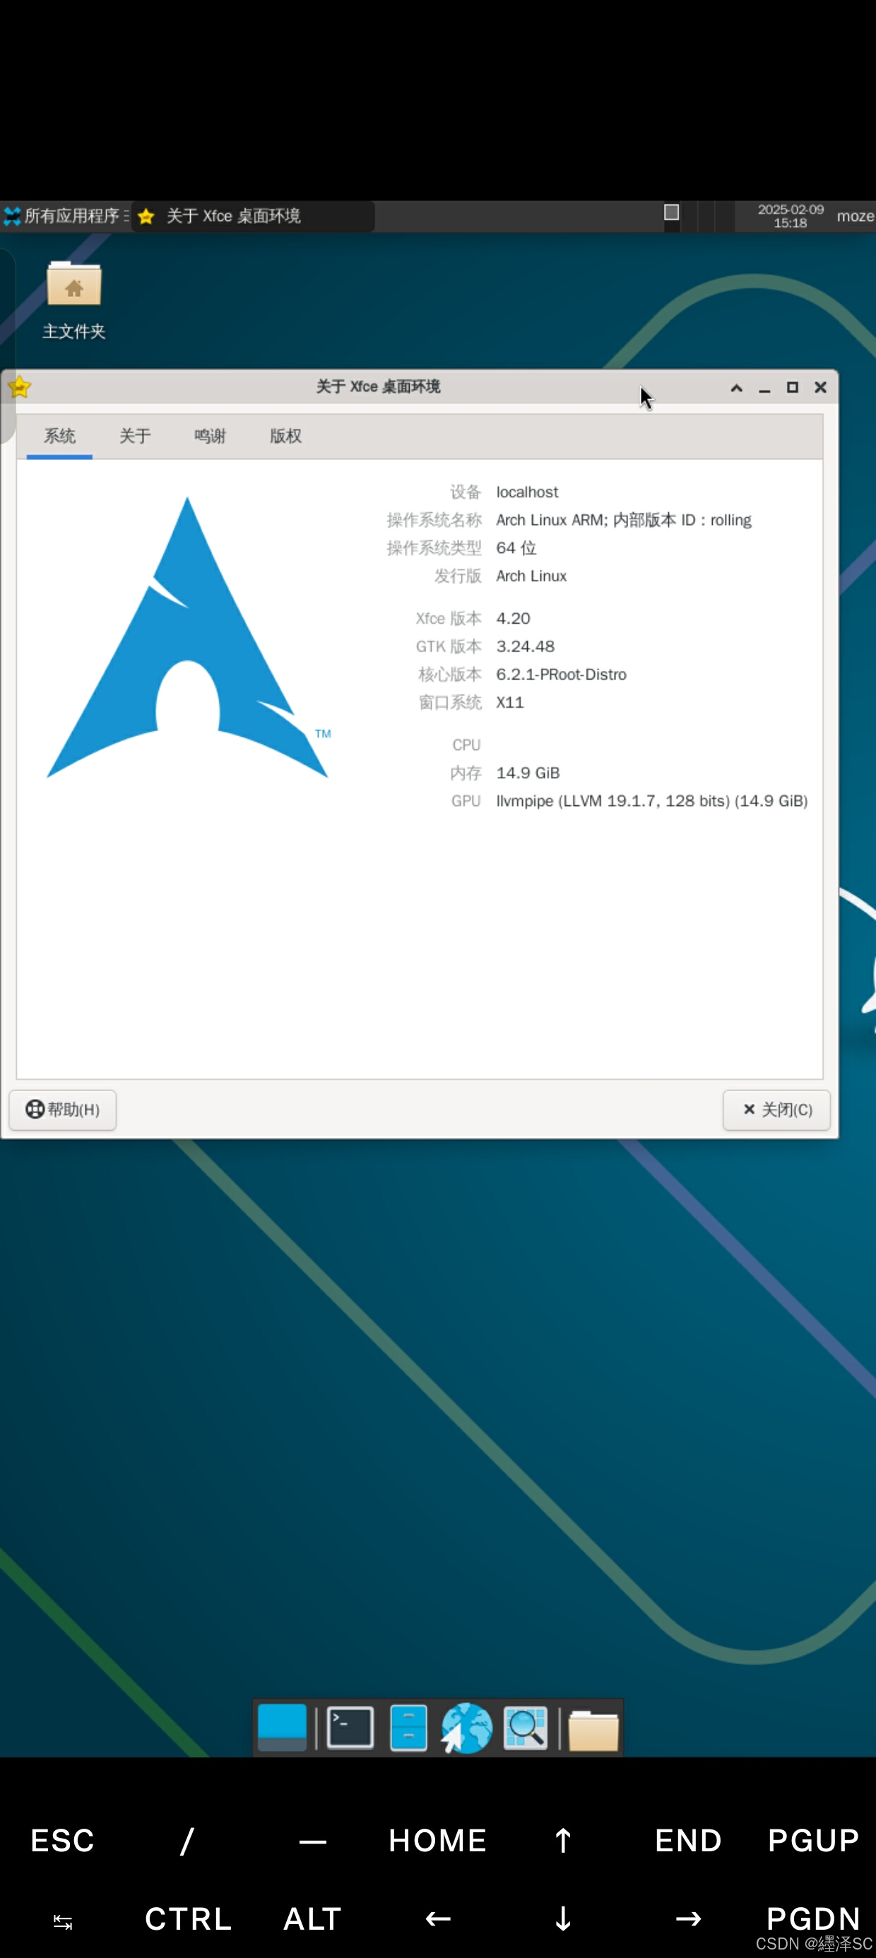Tap the left arrow key on extra keys bar
This screenshot has width=876, height=1958.
[437, 1919]
